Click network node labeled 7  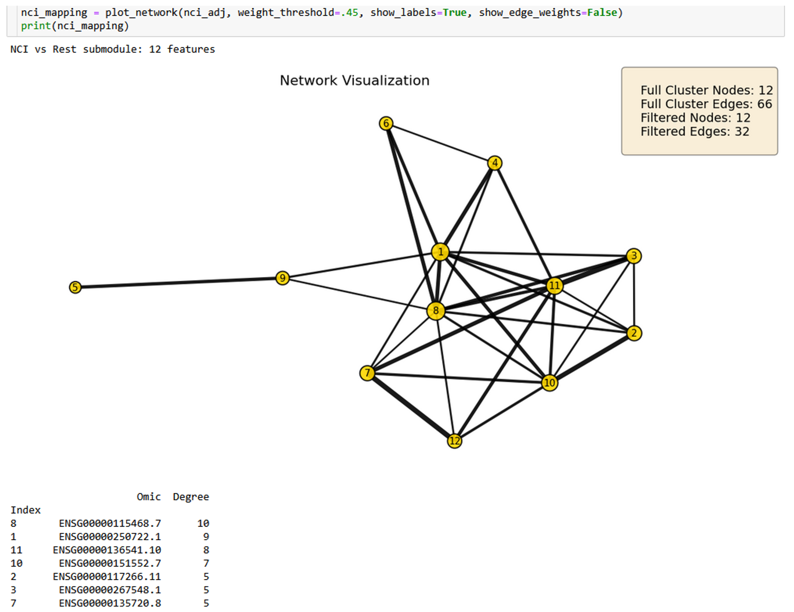click(x=367, y=373)
